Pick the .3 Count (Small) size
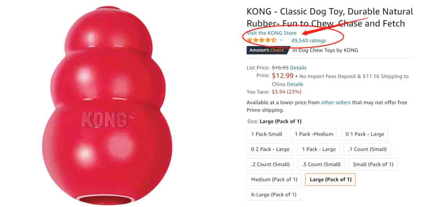The width and height of the screenshot is (422, 207). 321,164
